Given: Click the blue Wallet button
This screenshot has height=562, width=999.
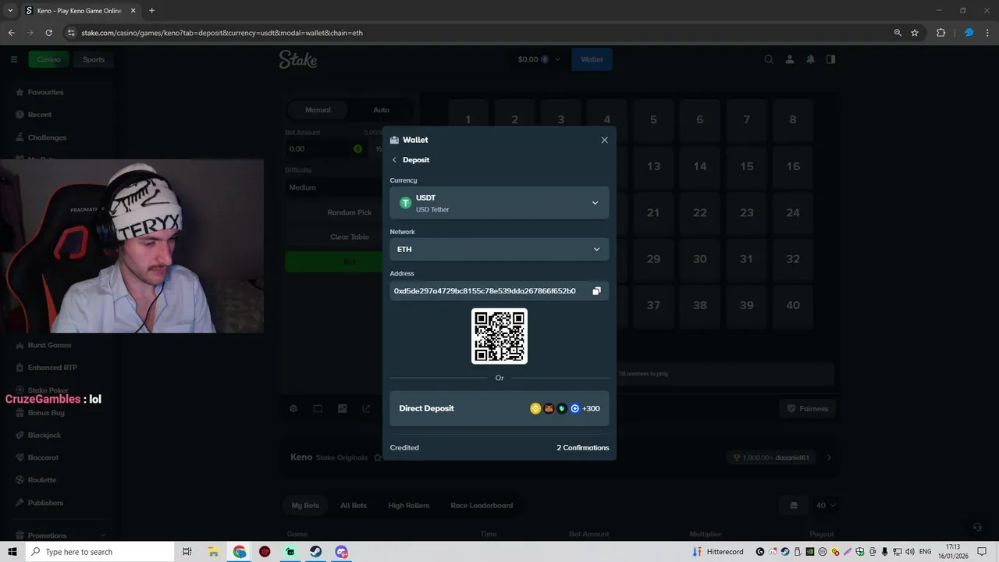Looking at the screenshot, I should (x=592, y=59).
